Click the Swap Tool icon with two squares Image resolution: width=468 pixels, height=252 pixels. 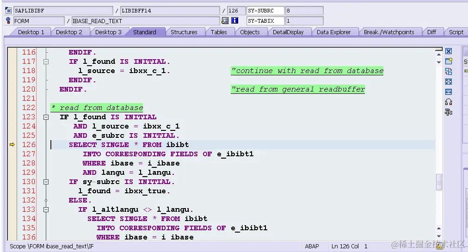448,71
